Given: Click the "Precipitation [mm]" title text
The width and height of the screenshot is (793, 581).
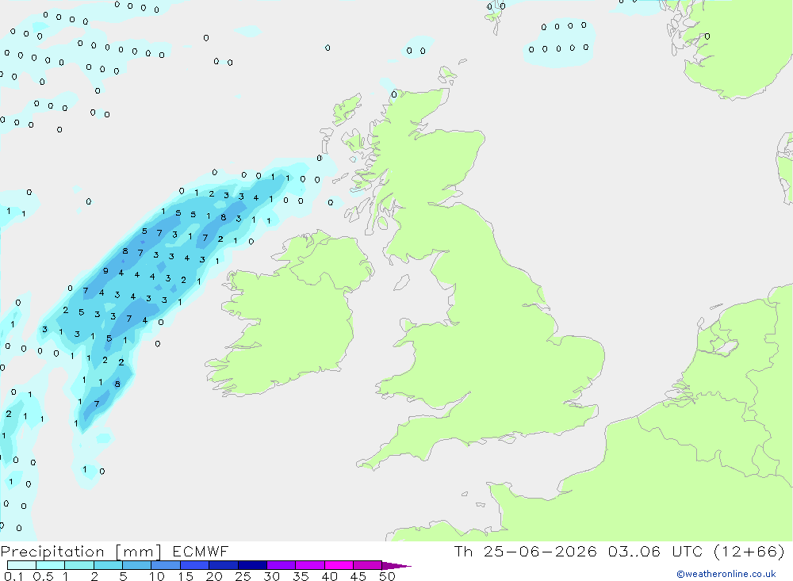Looking at the screenshot, I should (x=81, y=552).
